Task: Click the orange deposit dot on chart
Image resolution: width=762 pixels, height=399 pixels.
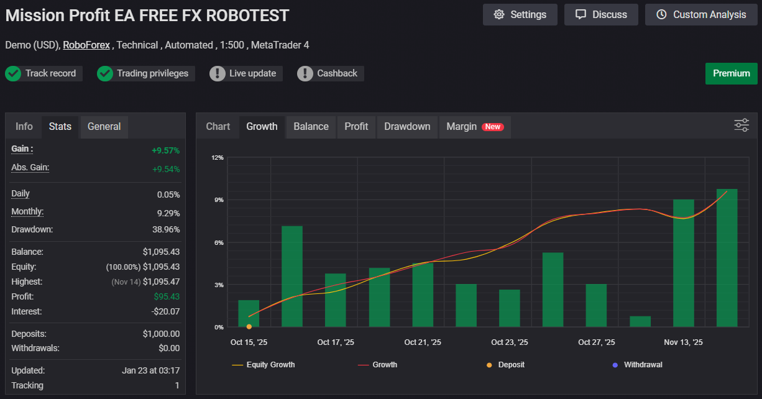Action: click(249, 326)
